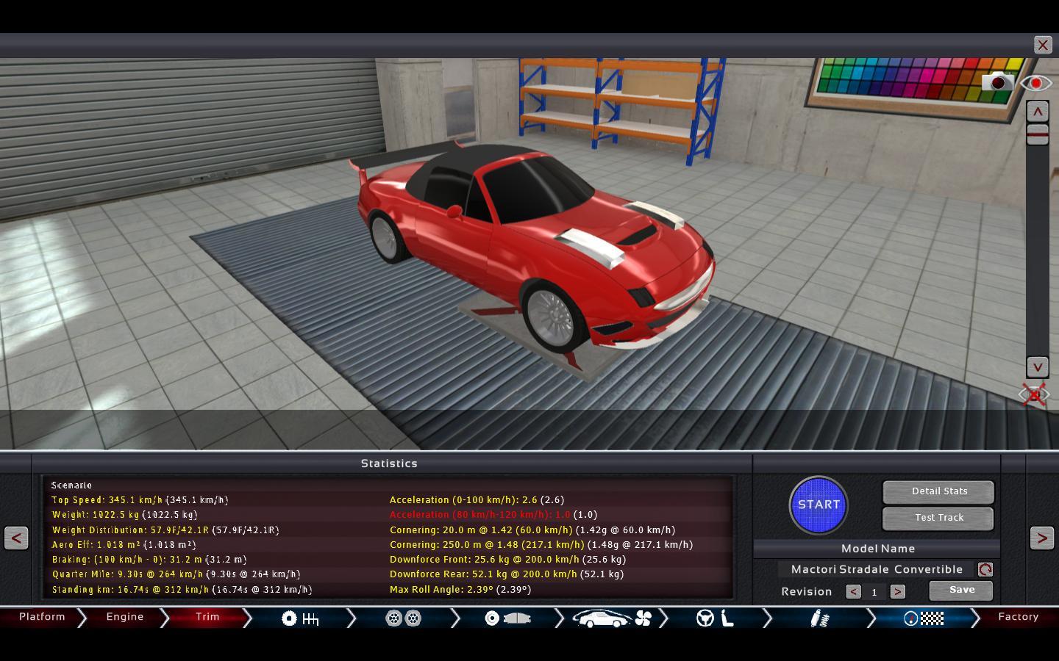Open the steering and seat interior tab
The image size is (1059, 661).
[x=716, y=618]
